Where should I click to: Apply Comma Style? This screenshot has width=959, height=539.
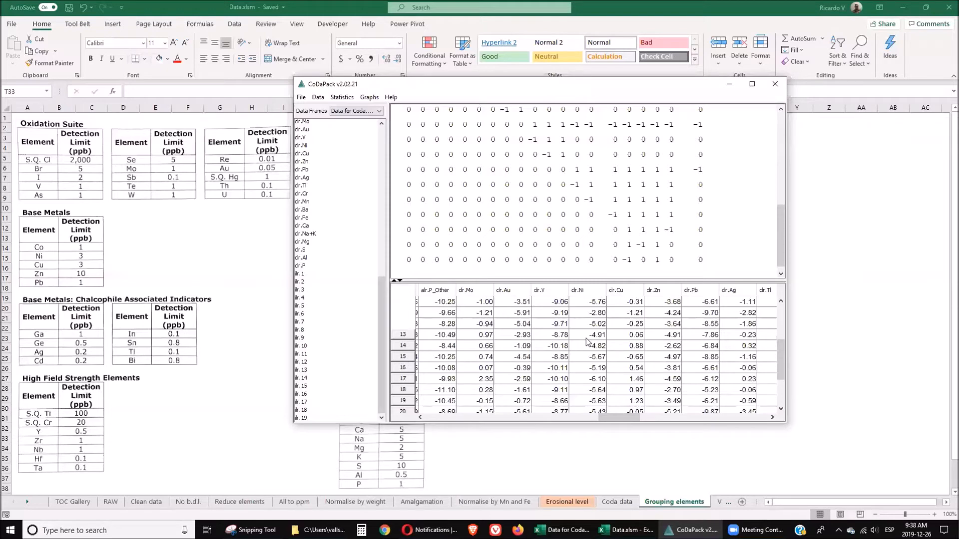[371, 59]
